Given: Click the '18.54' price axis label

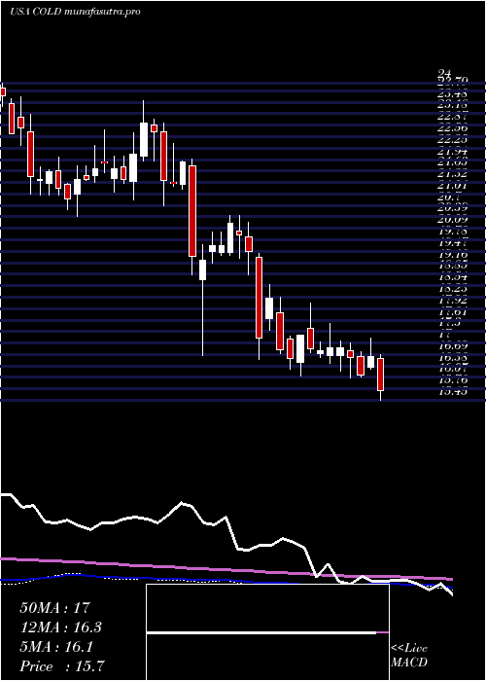Looking at the screenshot, I should pyautogui.click(x=453, y=277).
